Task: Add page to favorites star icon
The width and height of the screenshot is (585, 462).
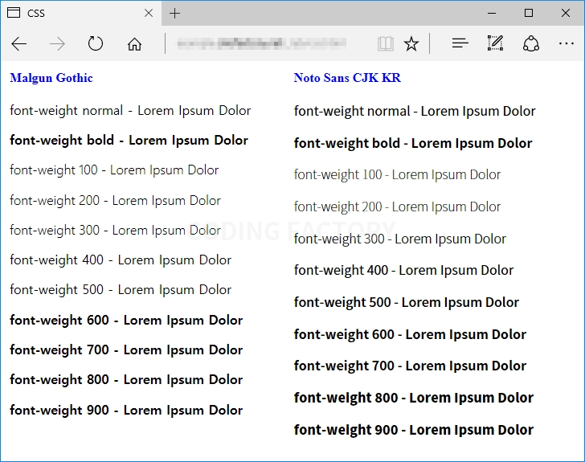Action: point(411,43)
